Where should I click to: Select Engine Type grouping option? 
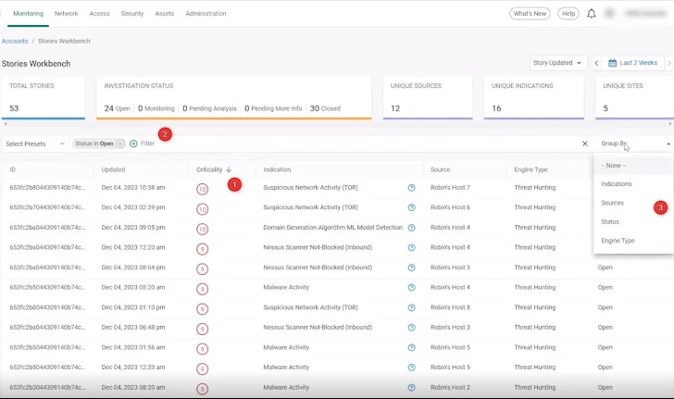618,241
